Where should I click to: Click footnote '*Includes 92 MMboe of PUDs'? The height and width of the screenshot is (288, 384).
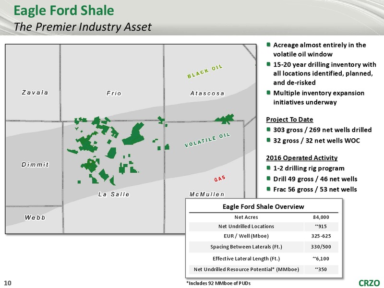tap(218, 283)
